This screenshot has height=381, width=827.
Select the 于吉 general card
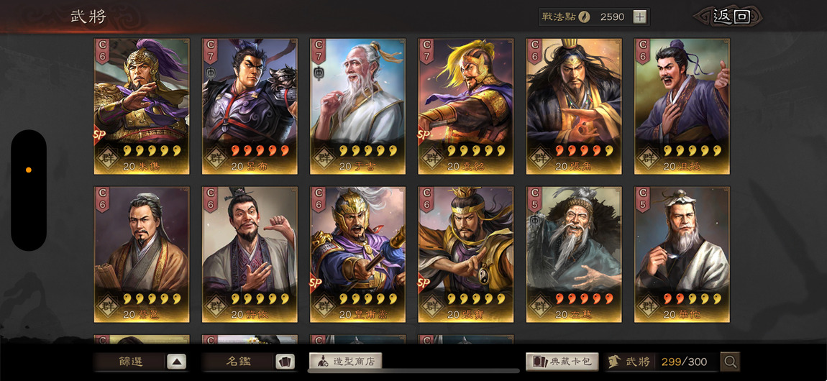(357, 106)
